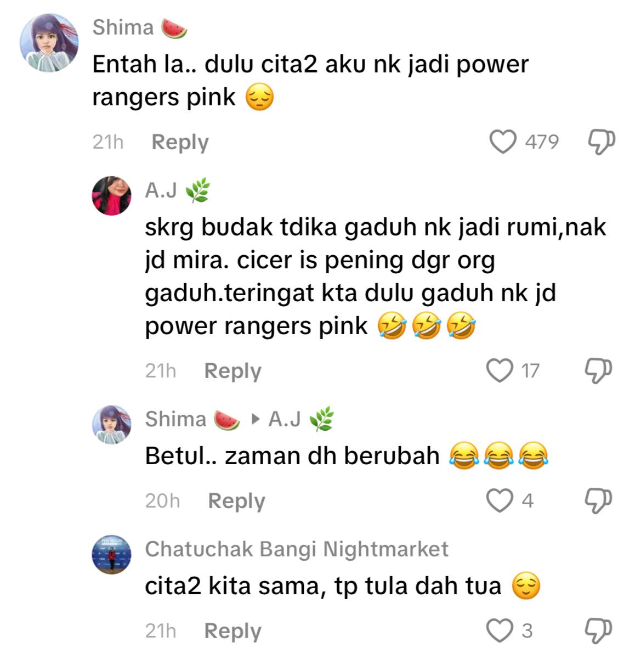Open Chatuchak Bangi Nightmarket's avatar
Viewport: 641px width, 659px height.
112,554
